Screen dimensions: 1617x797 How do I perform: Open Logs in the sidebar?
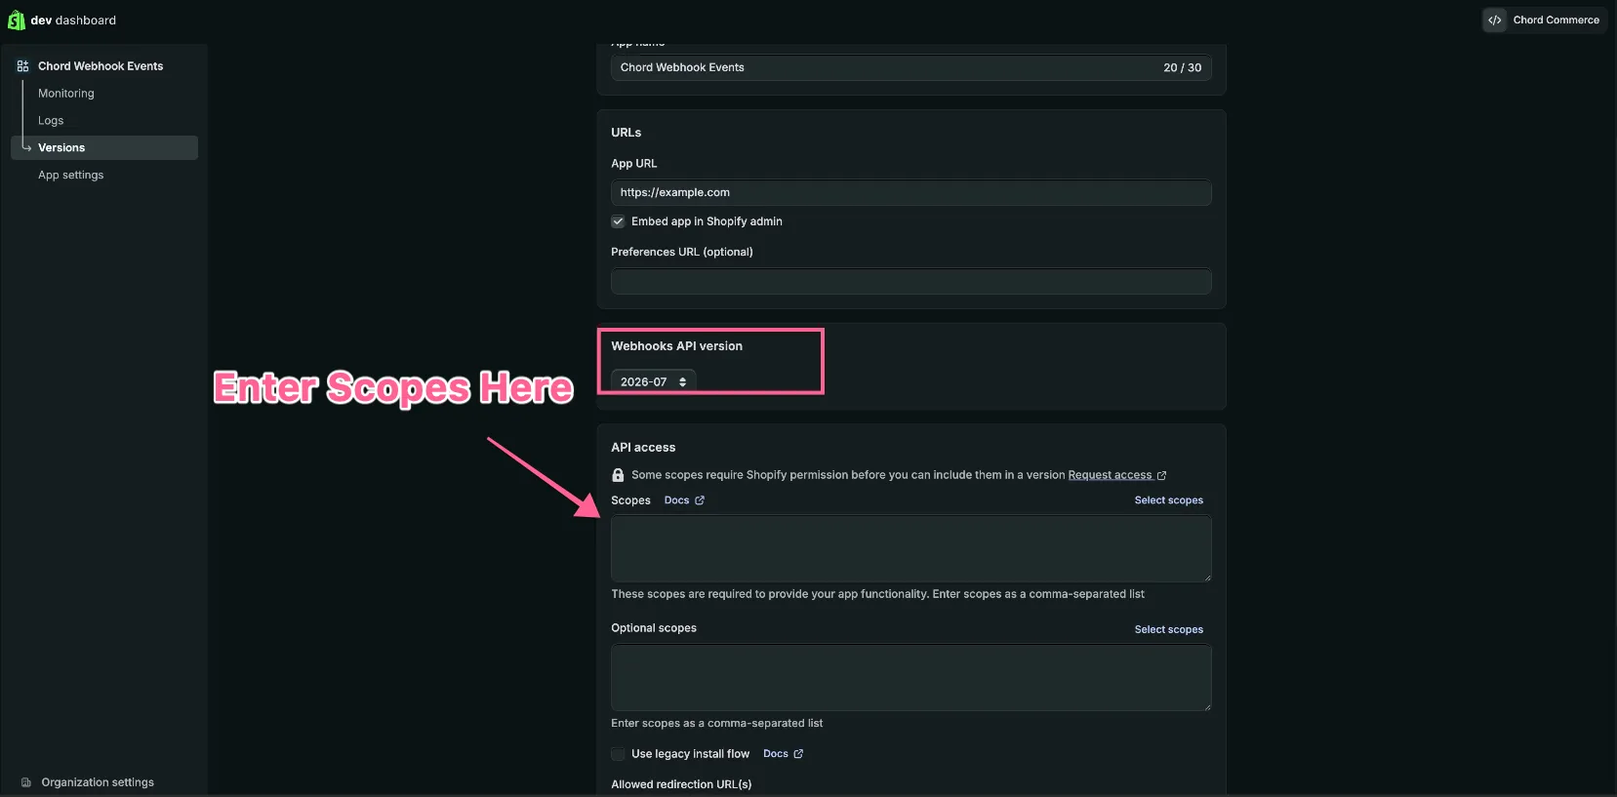[51, 121]
